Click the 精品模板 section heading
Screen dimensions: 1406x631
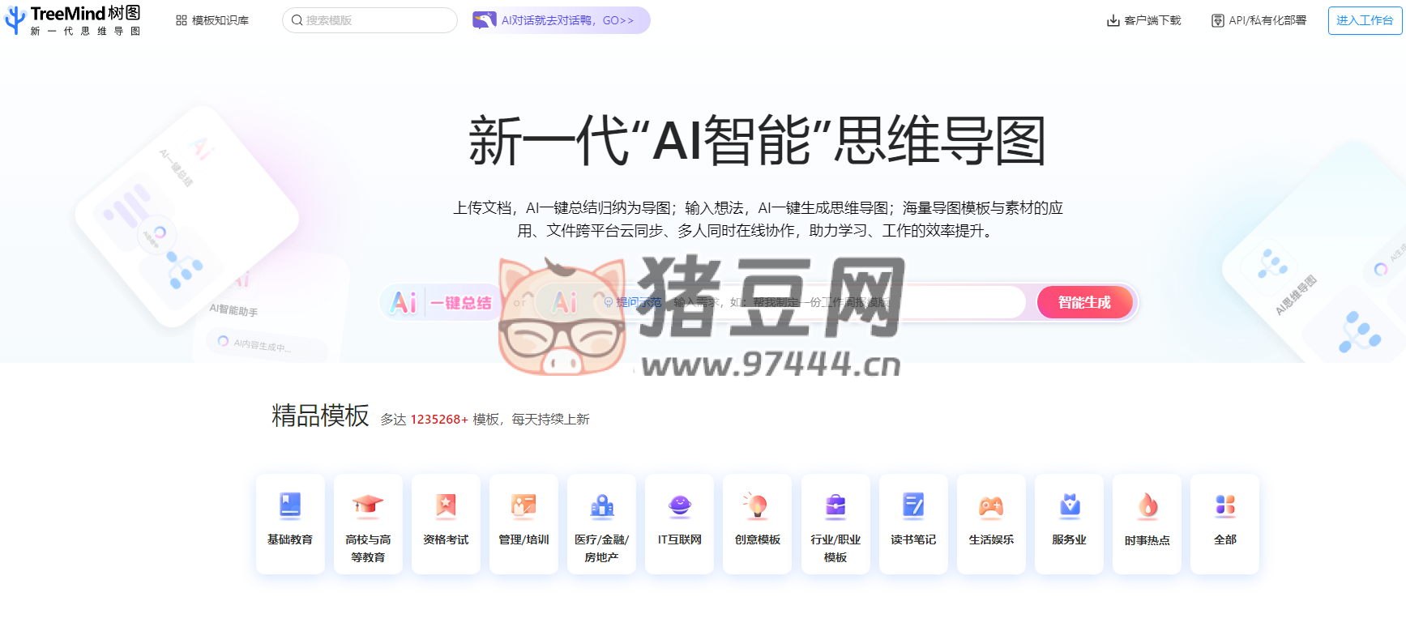320,416
